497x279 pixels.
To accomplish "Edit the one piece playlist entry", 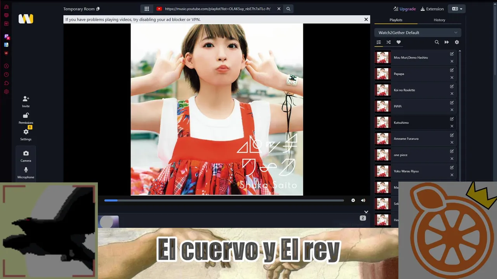I will point(452,152).
